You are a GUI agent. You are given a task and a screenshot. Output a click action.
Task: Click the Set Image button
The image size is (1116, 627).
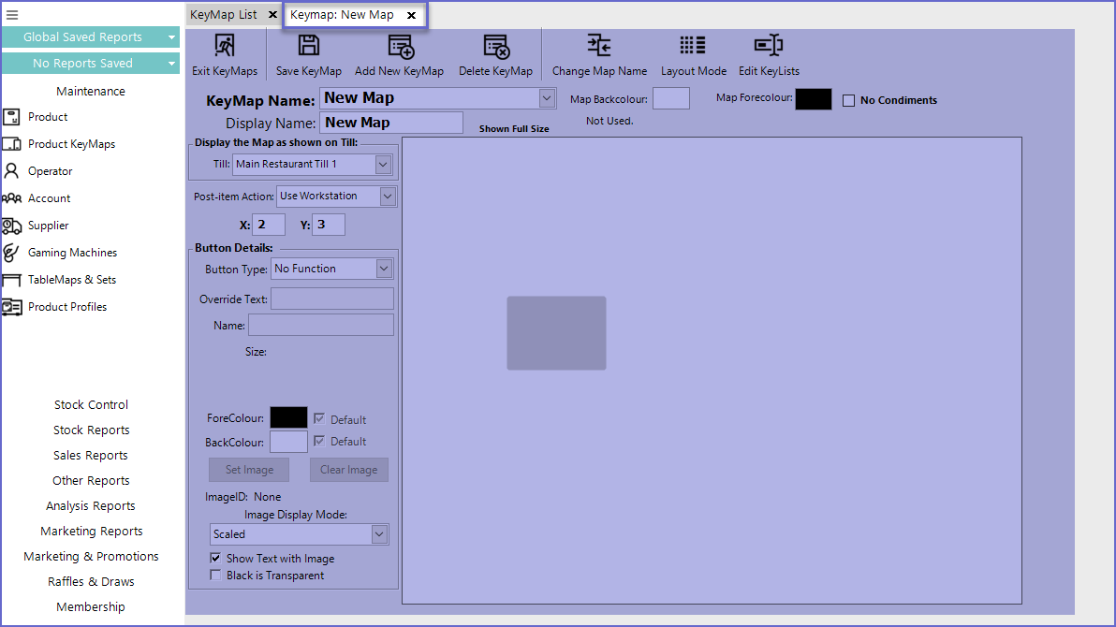[248, 470]
